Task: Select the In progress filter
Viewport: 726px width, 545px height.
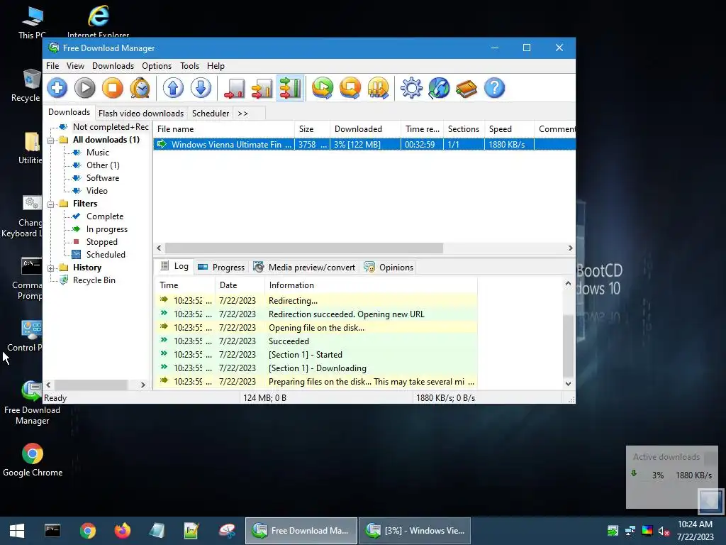Action: pos(107,229)
